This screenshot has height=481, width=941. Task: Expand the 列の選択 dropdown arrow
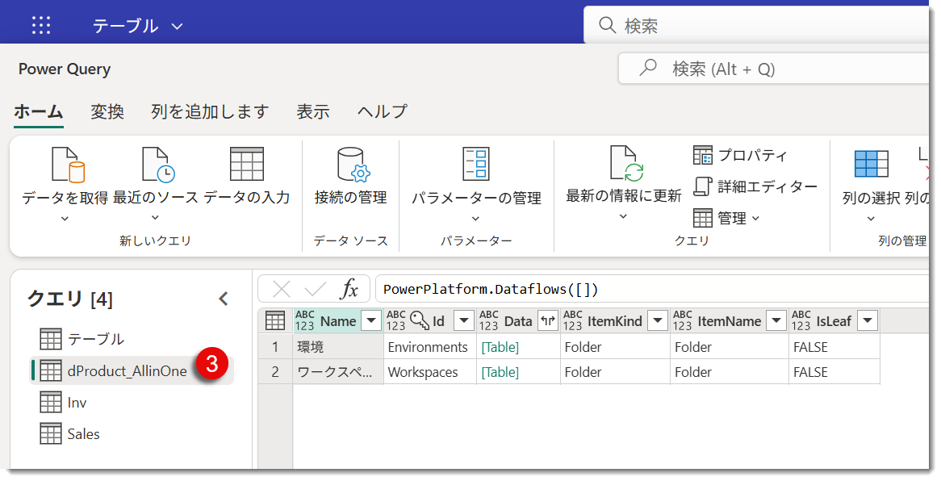871,219
